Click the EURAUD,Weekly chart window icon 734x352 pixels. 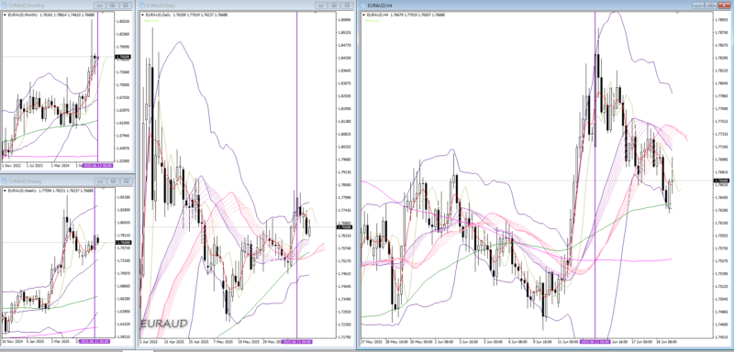coord(5,181)
